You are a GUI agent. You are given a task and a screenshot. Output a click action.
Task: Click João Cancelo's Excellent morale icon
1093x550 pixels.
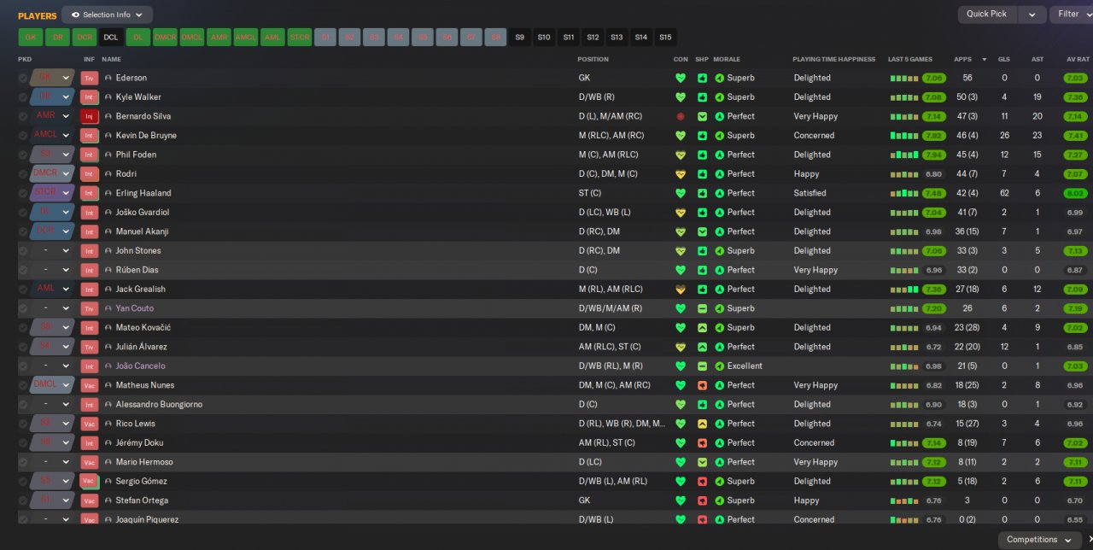(x=719, y=366)
